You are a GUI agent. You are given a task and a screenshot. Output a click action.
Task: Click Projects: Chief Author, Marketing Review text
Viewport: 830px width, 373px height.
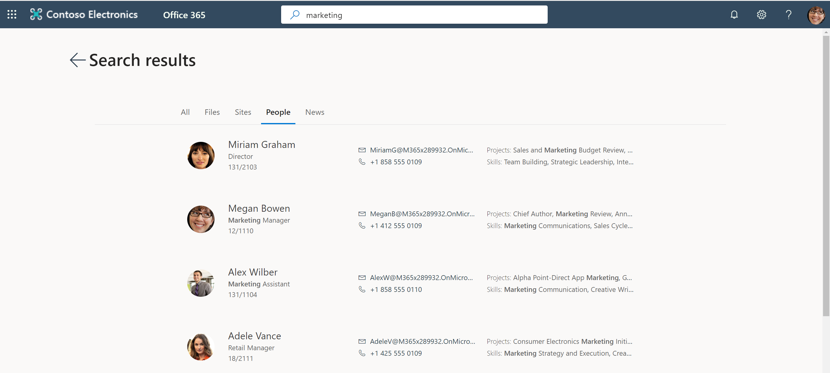point(559,214)
